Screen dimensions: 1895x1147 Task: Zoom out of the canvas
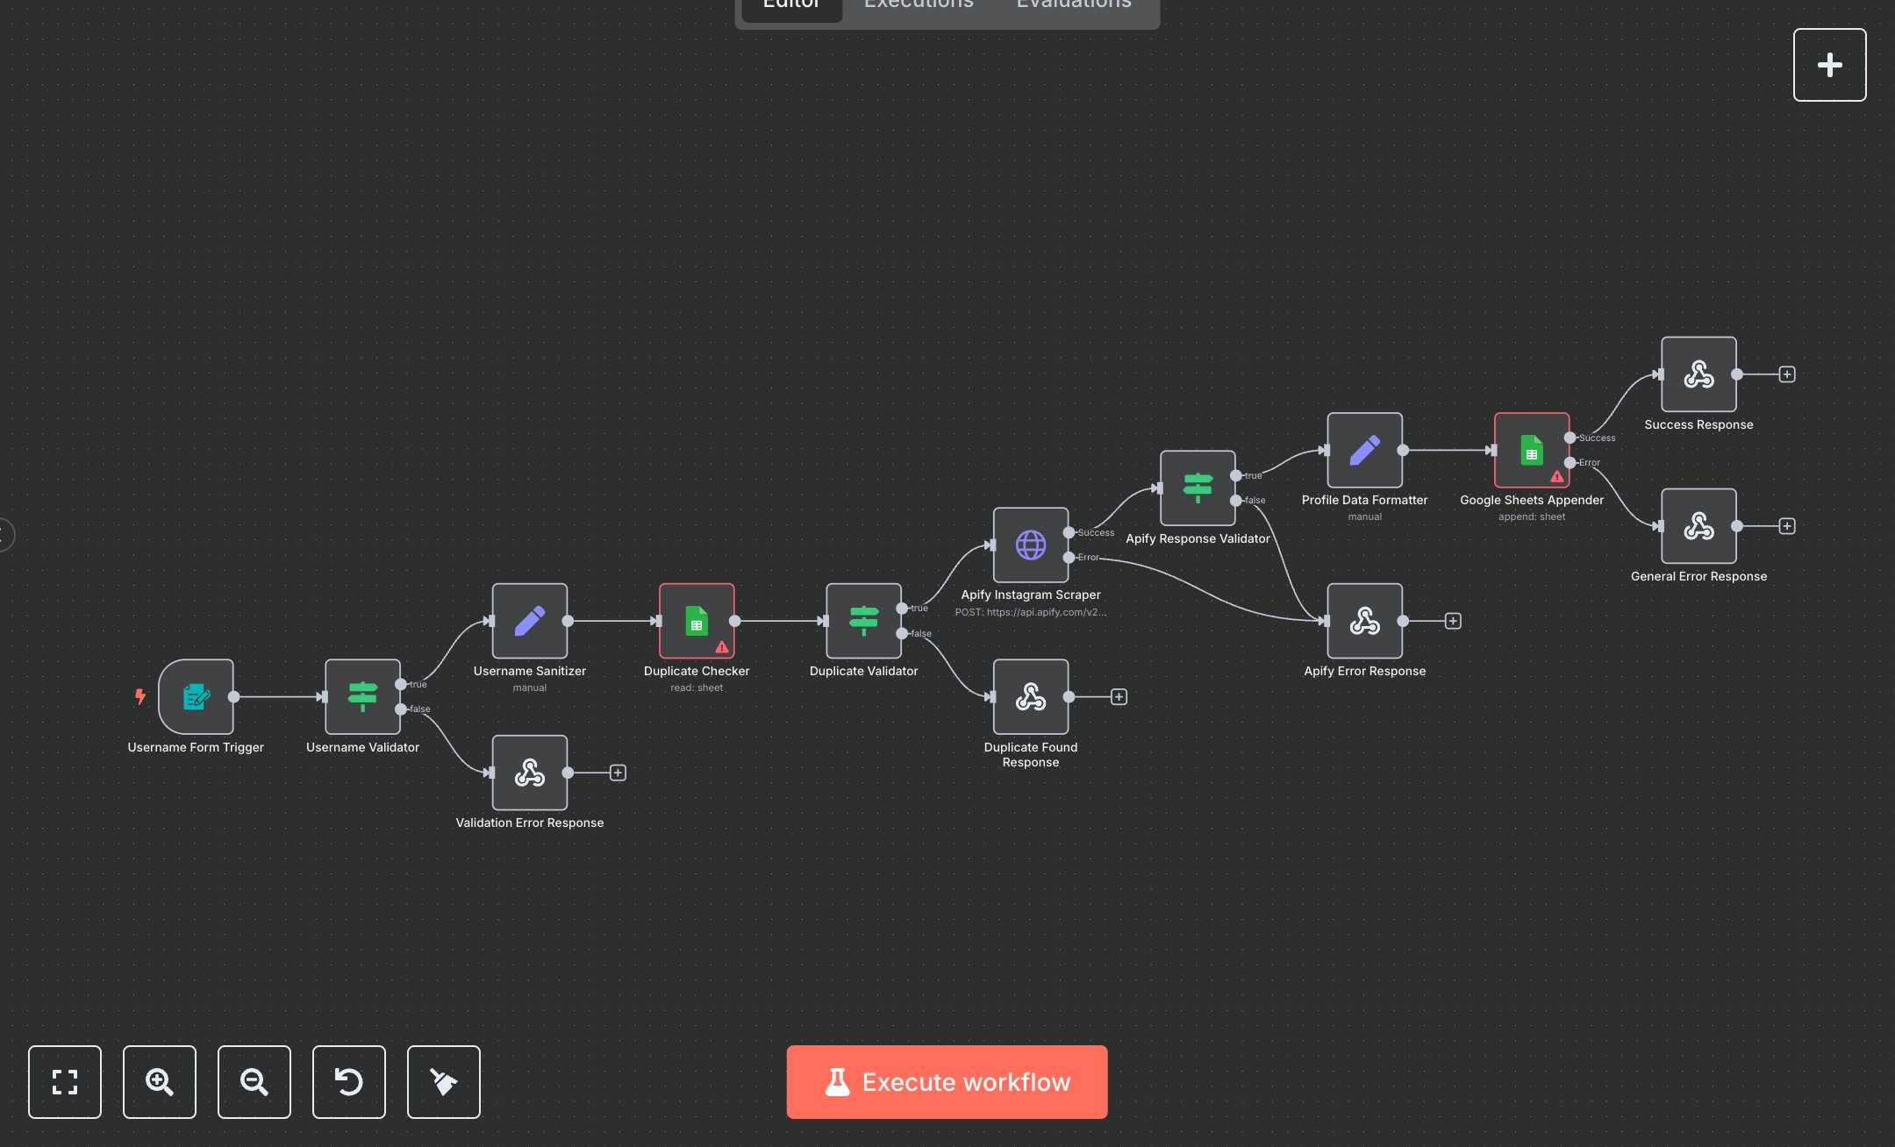click(x=254, y=1081)
